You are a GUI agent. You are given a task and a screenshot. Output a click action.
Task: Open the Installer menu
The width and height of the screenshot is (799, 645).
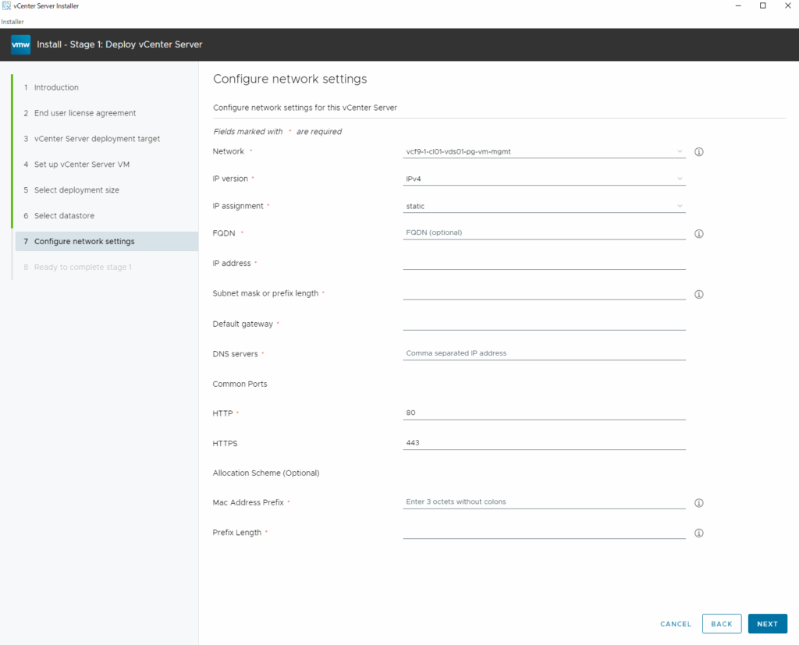[x=12, y=22]
